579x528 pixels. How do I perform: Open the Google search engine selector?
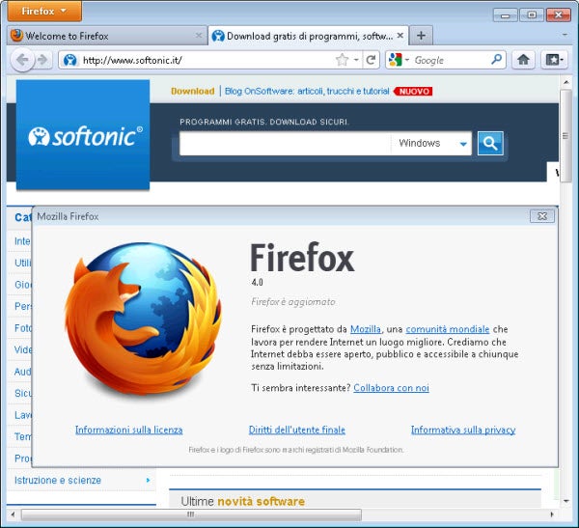coord(399,60)
